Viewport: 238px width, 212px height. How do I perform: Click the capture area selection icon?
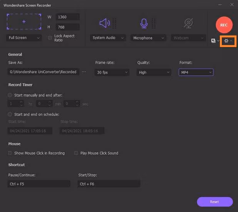(24, 22)
